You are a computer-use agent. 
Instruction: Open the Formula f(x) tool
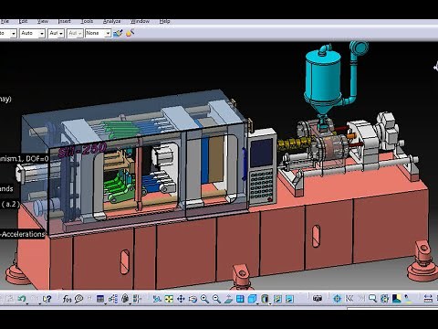point(67,299)
